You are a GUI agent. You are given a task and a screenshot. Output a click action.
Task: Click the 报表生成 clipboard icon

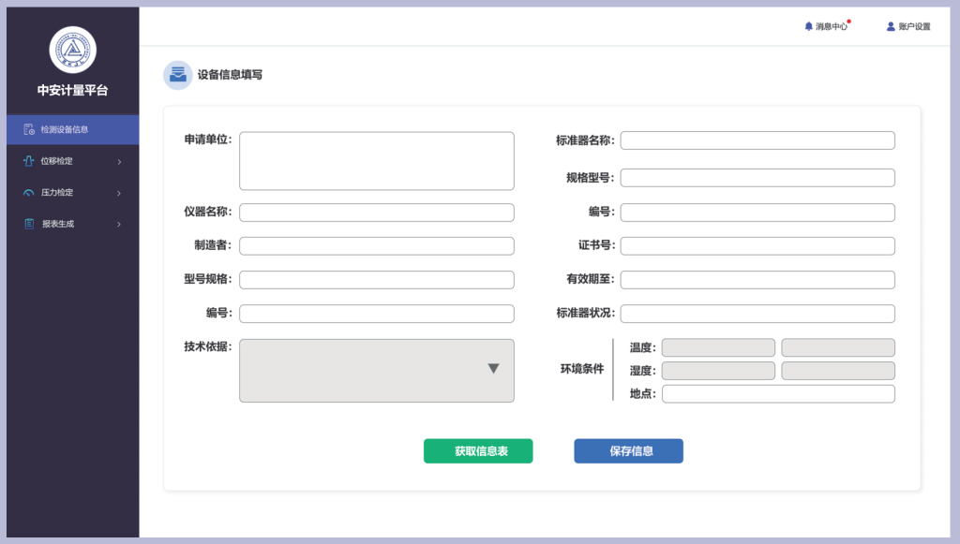(x=29, y=224)
